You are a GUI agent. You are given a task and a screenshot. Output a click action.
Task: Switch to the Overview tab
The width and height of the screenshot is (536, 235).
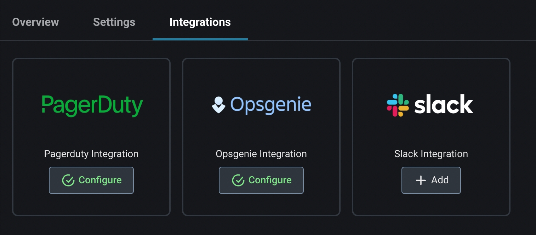(x=35, y=22)
